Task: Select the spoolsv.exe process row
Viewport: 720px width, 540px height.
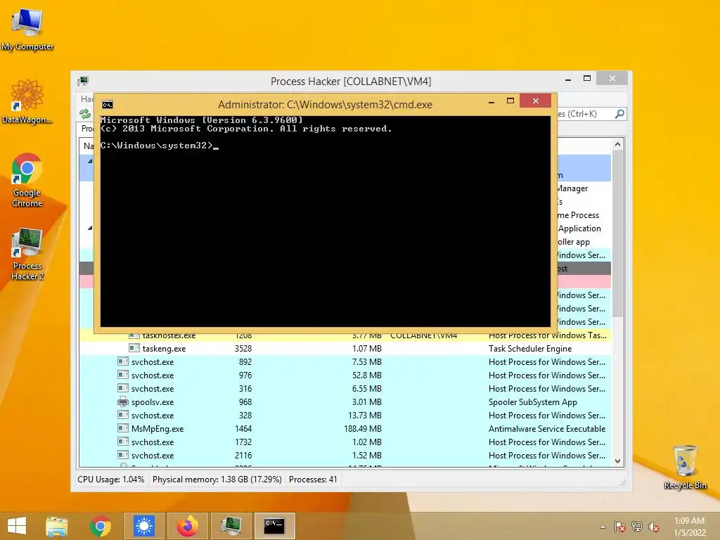Action: (345, 401)
